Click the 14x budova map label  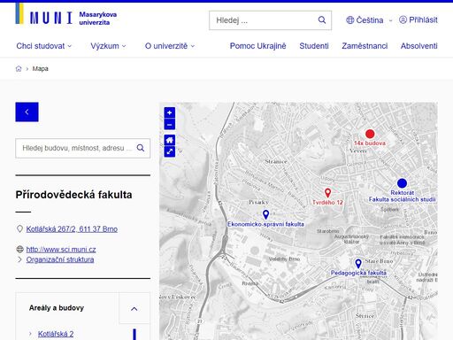coord(370,143)
